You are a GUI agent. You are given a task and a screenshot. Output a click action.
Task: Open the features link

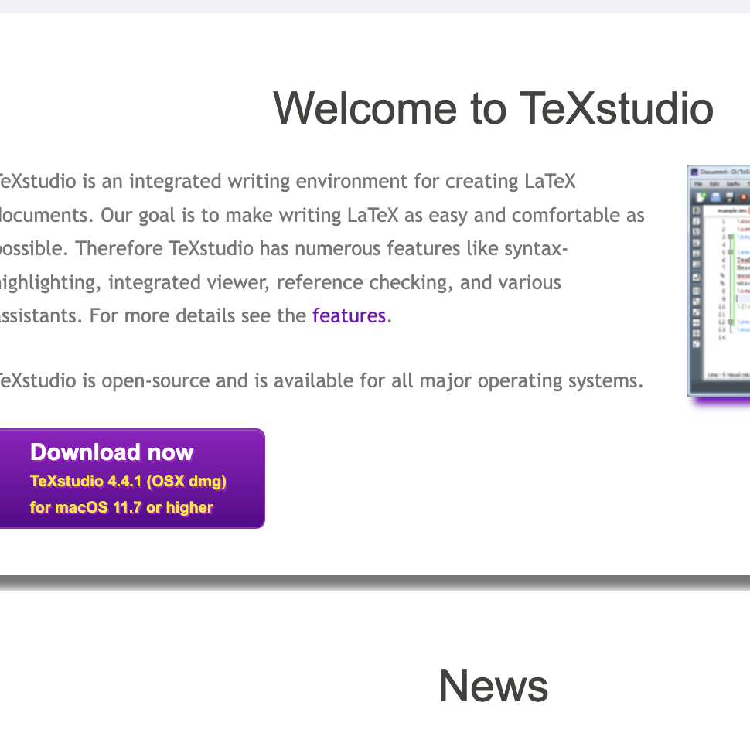click(x=349, y=315)
